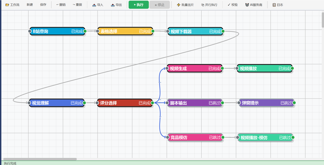
Task: Click input port of 竞品模仿 node
Action: tap(168, 138)
